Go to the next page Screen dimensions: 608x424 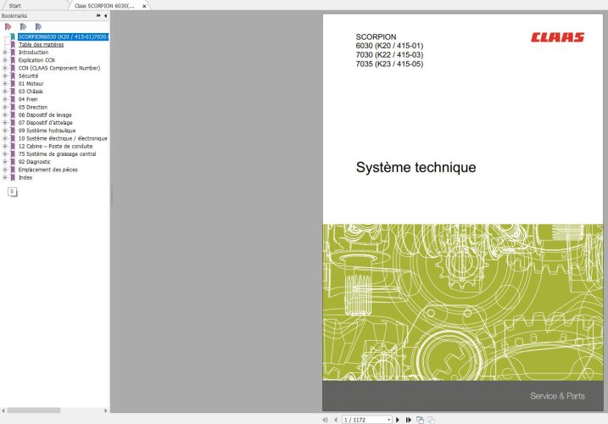click(x=398, y=420)
